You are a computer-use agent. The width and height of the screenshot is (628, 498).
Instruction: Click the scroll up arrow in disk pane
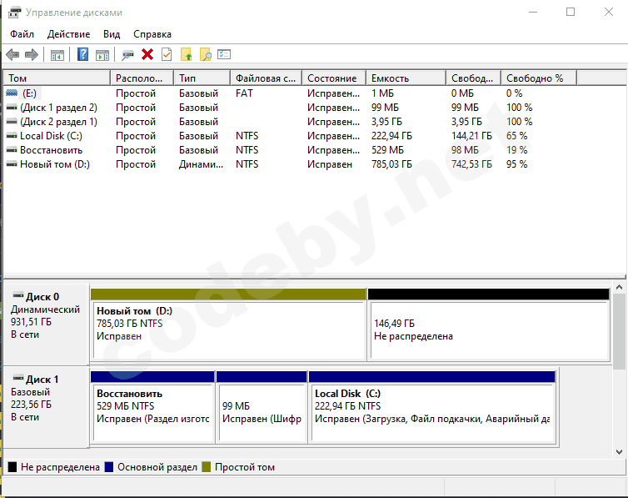pos(619,287)
